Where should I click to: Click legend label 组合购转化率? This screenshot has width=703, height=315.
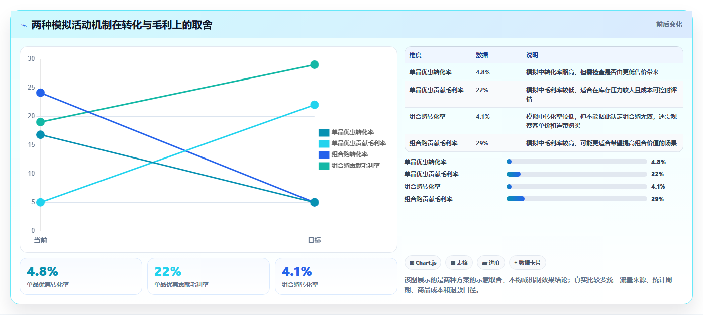349,154
